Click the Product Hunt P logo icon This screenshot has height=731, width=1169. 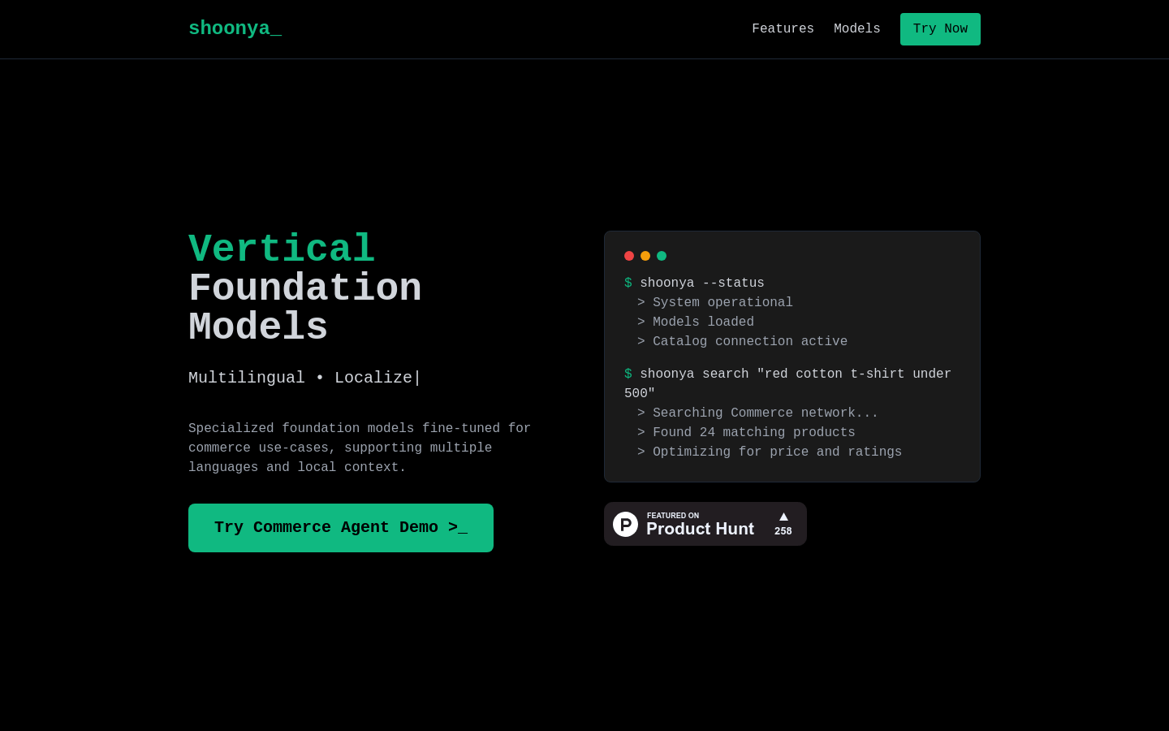click(x=625, y=524)
